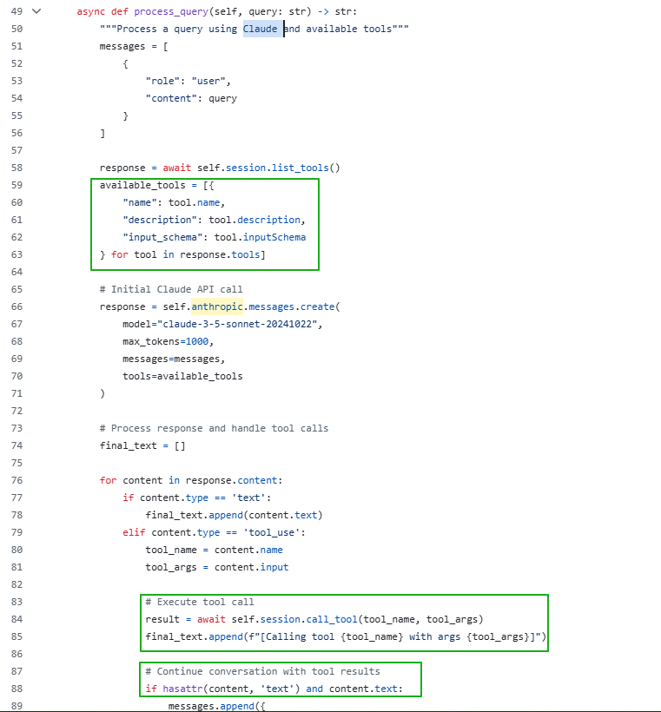661x712 pixels.
Task: Click final_text variable on line 74
Action: tap(128, 446)
